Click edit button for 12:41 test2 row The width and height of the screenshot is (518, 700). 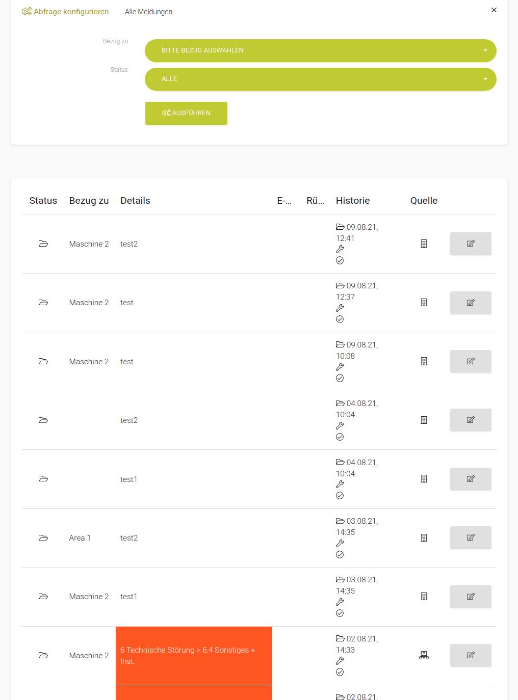point(470,244)
